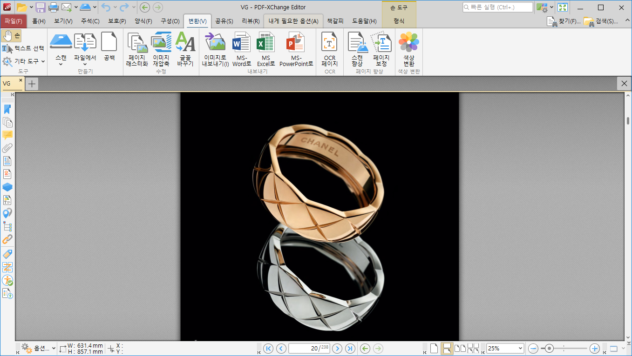The height and width of the screenshot is (356, 632).
Task: Open Links pane chain icon
Action: 7,240
